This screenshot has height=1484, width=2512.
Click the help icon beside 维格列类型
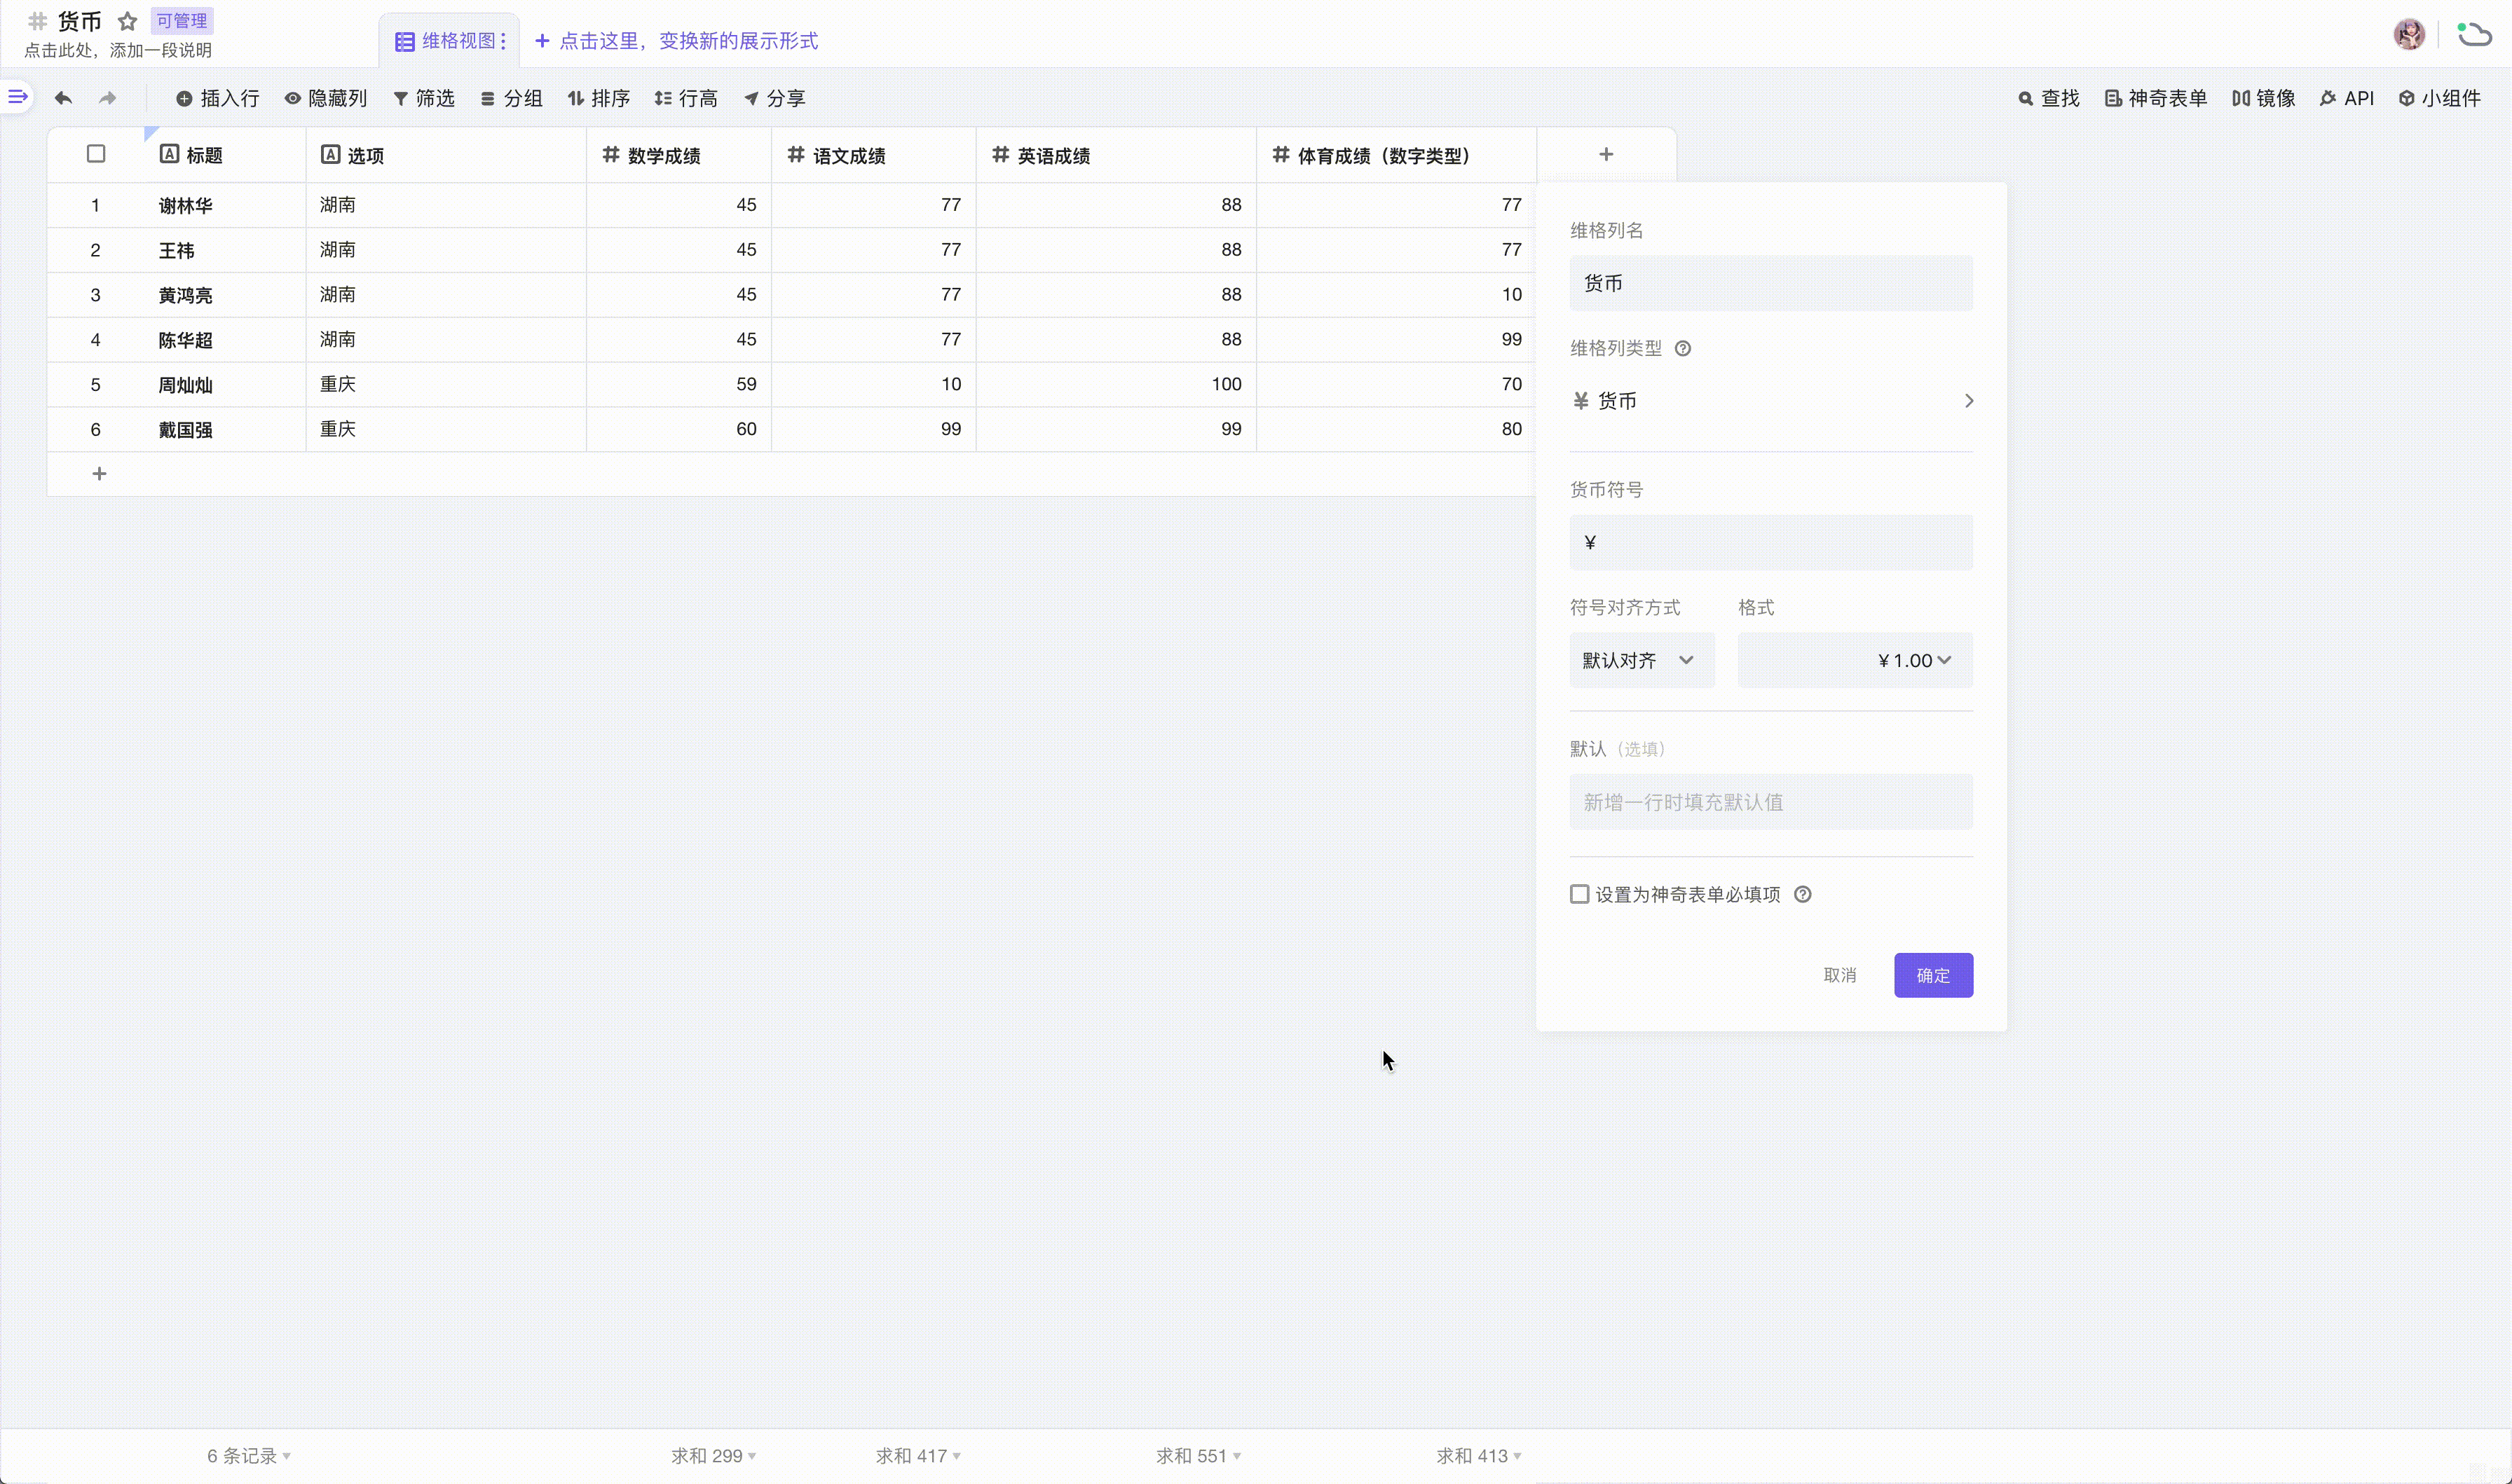(x=1682, y=348)
